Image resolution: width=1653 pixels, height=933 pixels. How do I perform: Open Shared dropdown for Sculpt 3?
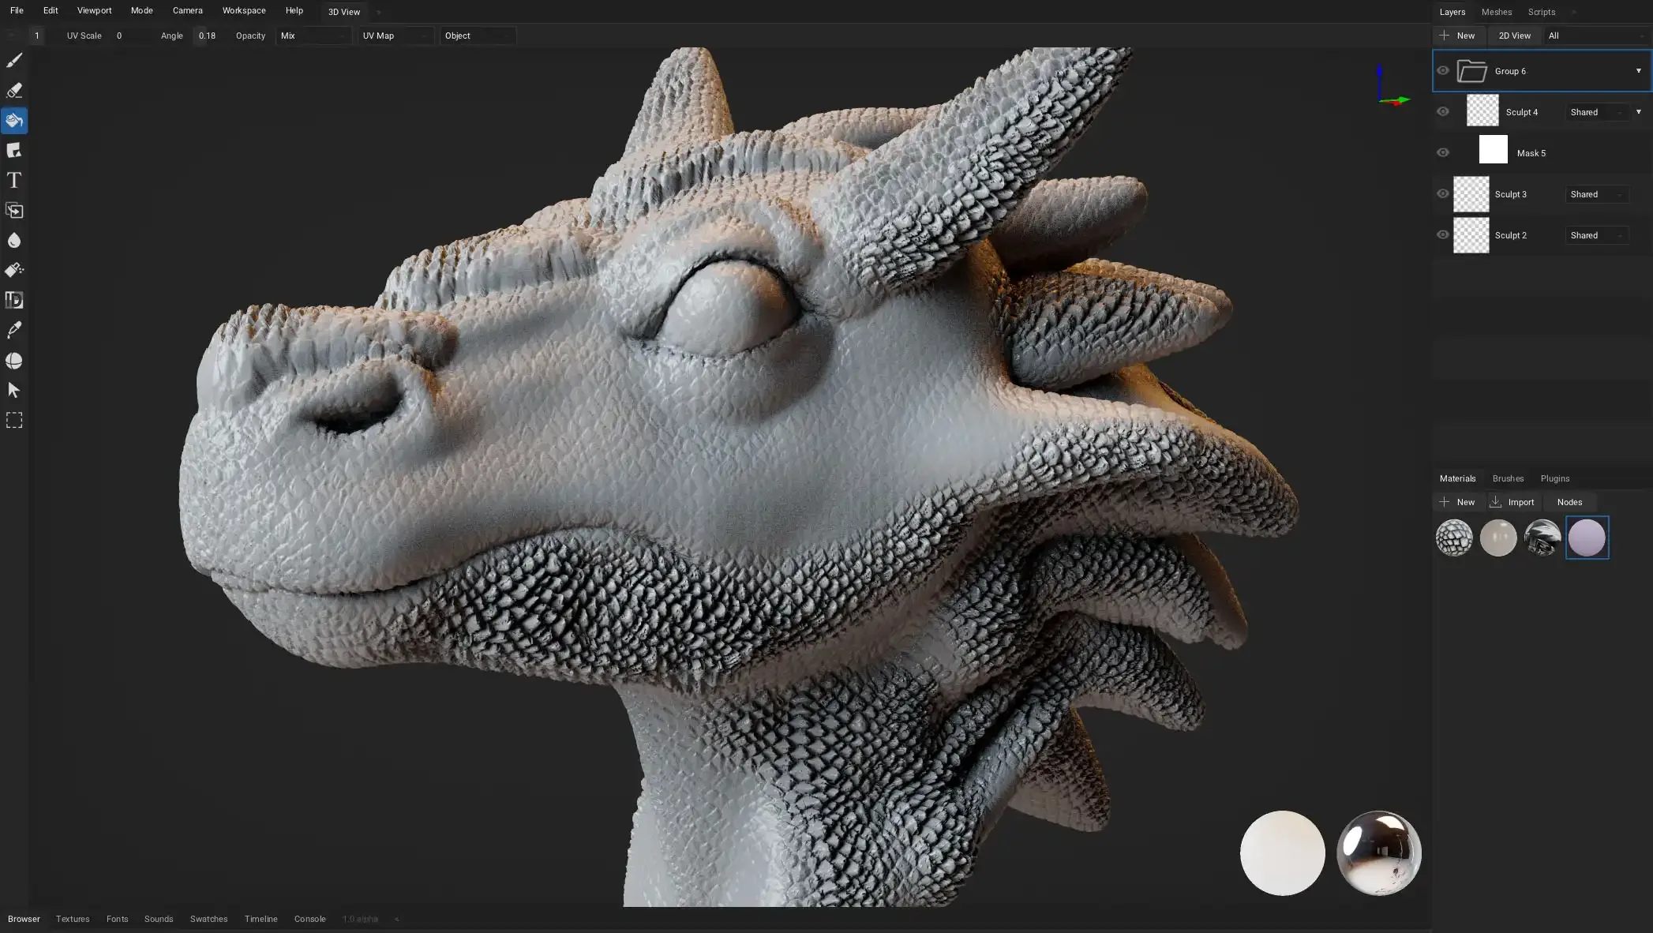[1597, 194]
